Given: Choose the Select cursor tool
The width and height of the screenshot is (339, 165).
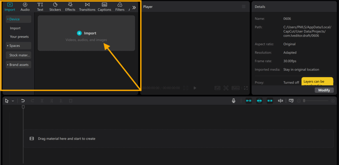Looking at the screenshot, I should [7, 101].
